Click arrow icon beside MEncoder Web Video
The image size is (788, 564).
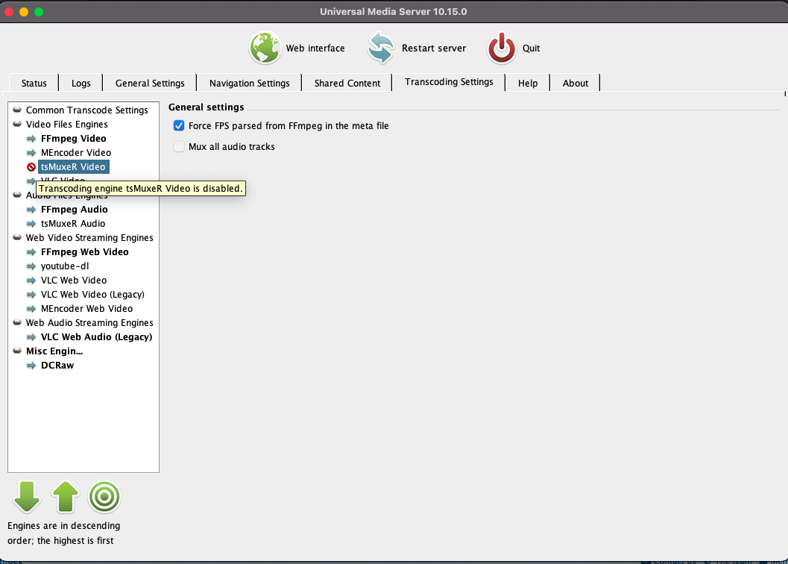click(x=31, y=308)
